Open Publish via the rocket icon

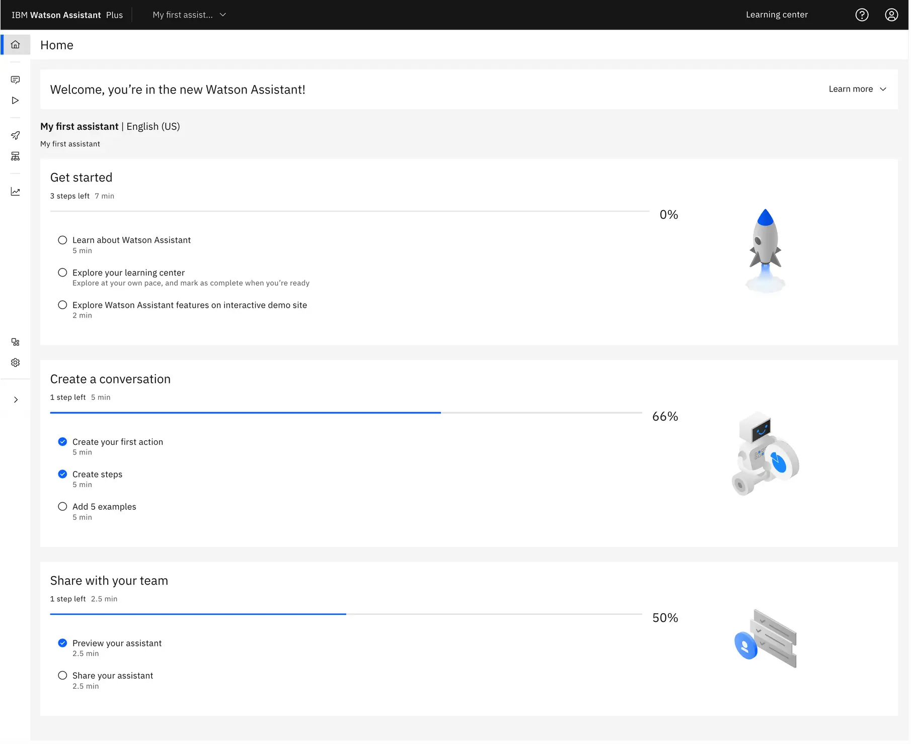(15, 135)
